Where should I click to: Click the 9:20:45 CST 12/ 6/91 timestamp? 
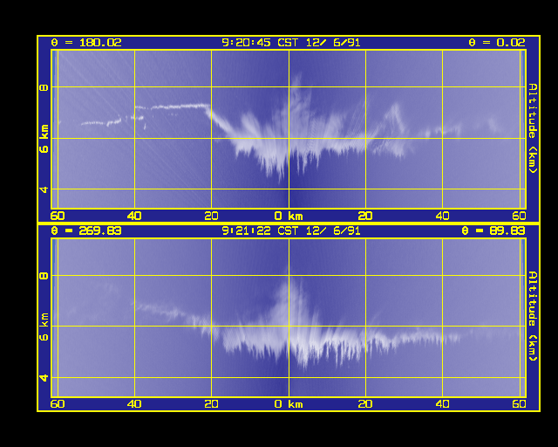pos(291,43)
